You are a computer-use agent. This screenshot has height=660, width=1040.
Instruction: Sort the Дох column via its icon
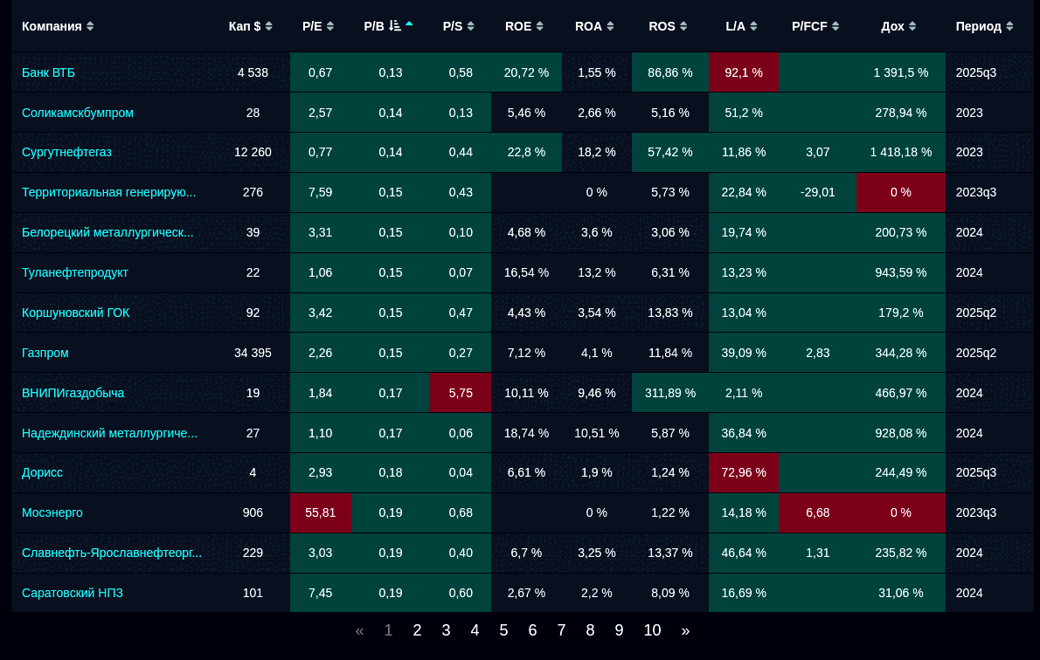pyautogui.click(x=912, y=26)
